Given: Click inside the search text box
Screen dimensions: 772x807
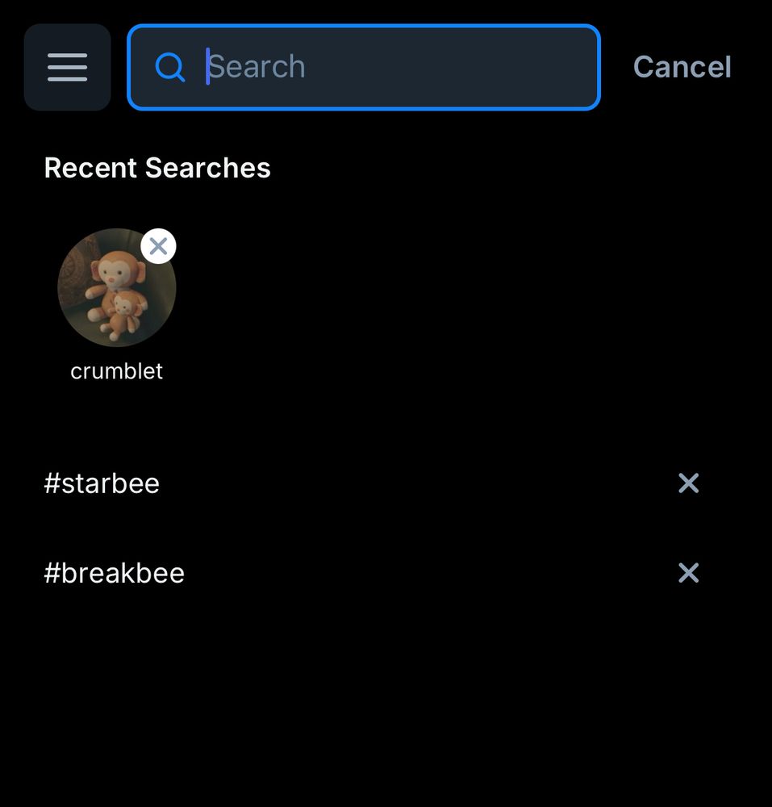Looking at the screenshot, I should coord(363,68).
